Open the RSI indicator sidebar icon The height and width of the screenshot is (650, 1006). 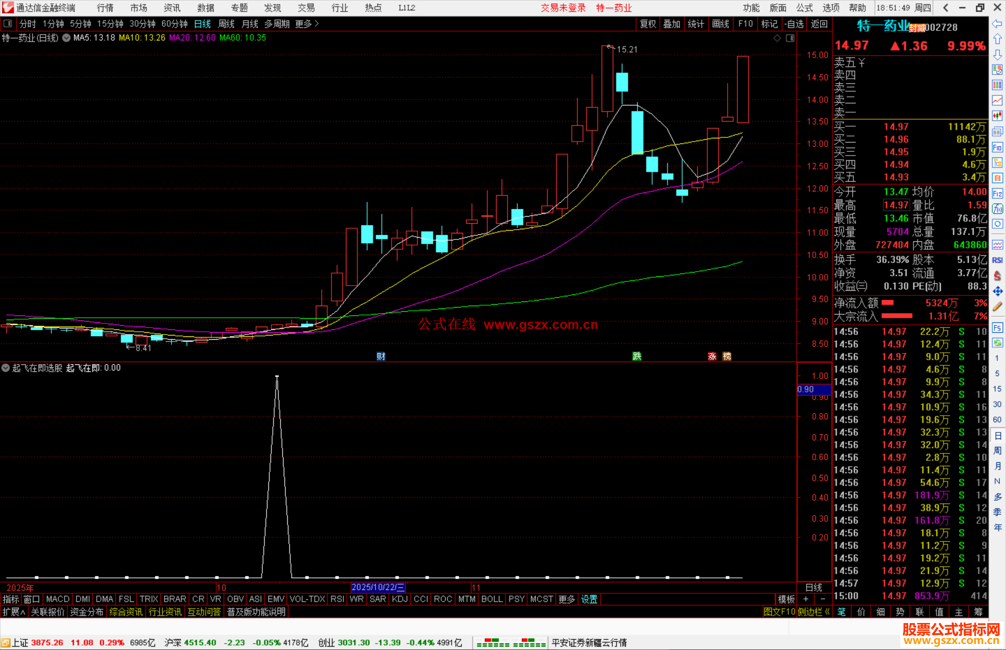pyautogui.click(x=997, y=260)
